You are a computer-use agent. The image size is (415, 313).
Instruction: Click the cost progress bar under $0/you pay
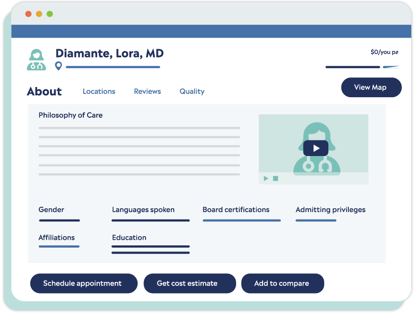[353, 66]
